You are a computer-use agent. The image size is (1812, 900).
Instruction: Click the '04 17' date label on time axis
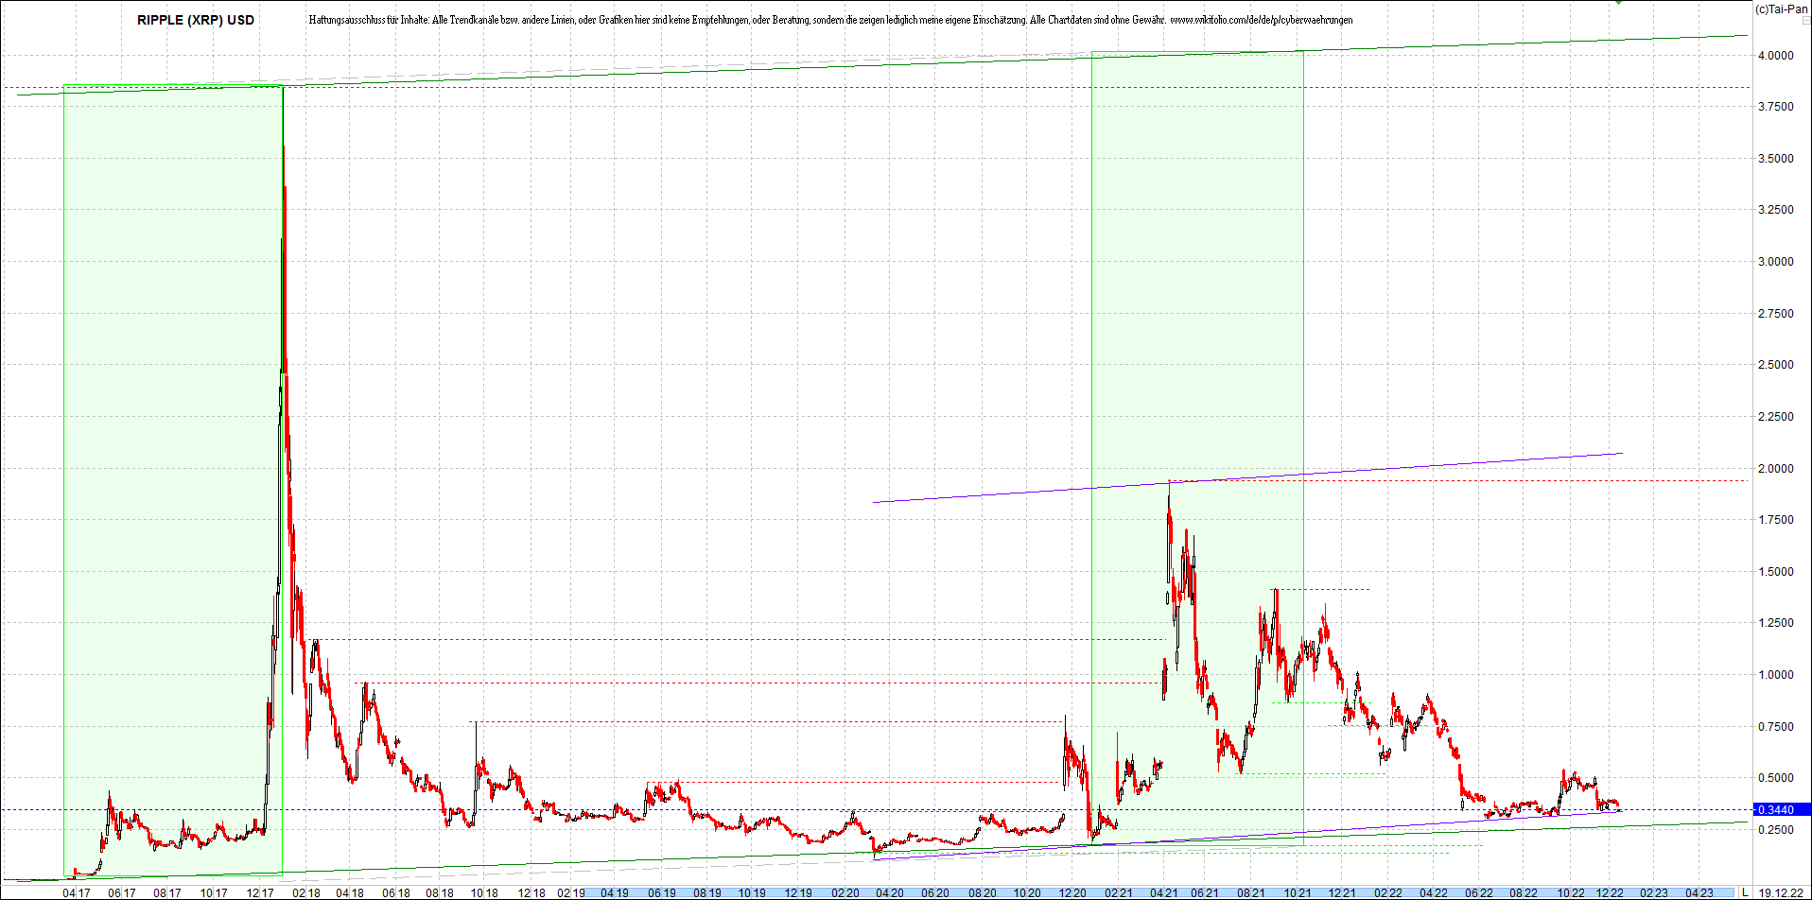tap(77, 893)
